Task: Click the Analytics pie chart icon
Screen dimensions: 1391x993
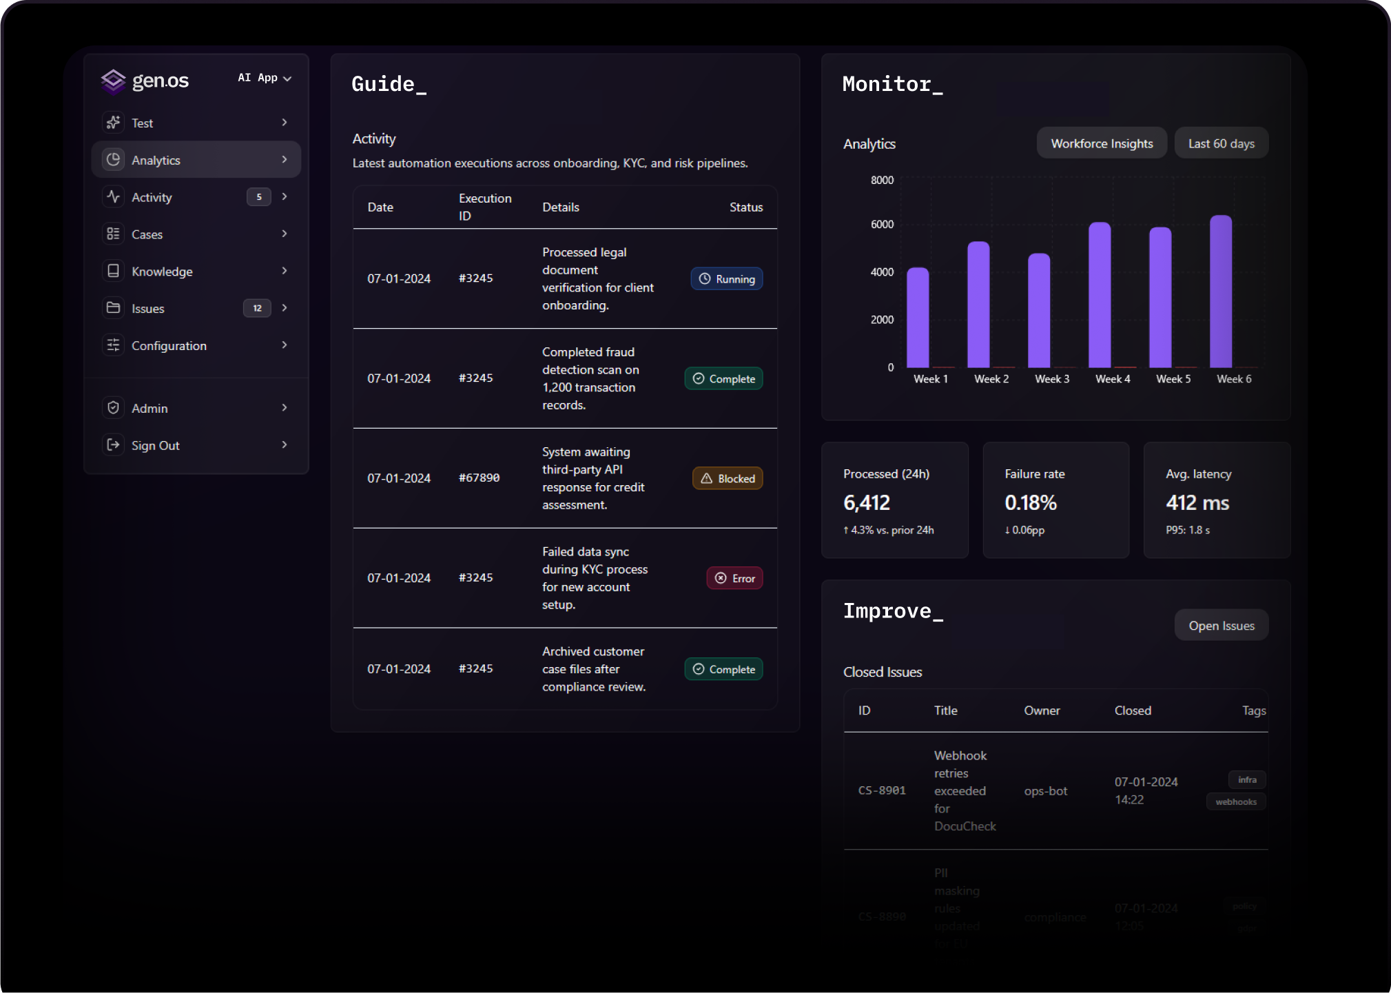Action: click(114, 160)
